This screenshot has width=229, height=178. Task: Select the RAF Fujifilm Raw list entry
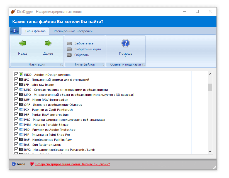pyautogui.click(x=48, y=140)
